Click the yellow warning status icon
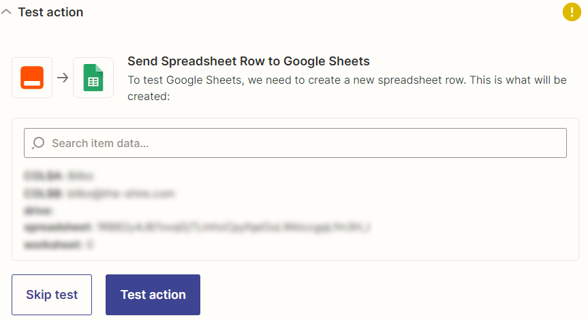 pyautogui.click(x=572, y=12)
